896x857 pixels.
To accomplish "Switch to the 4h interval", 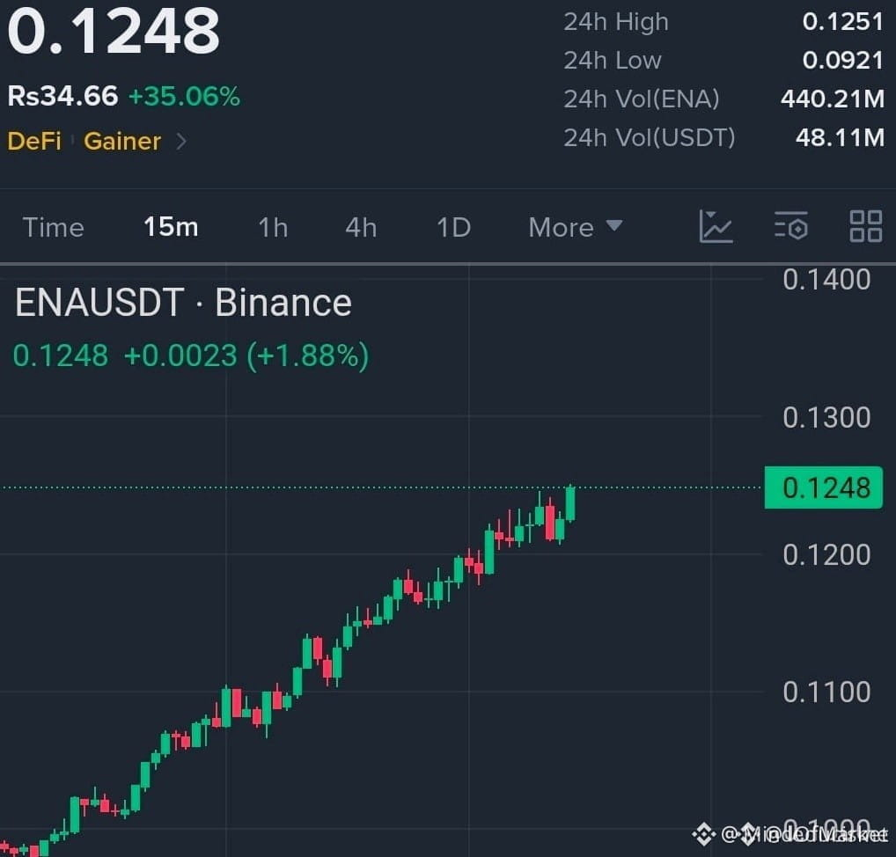I will click(361, 227).
